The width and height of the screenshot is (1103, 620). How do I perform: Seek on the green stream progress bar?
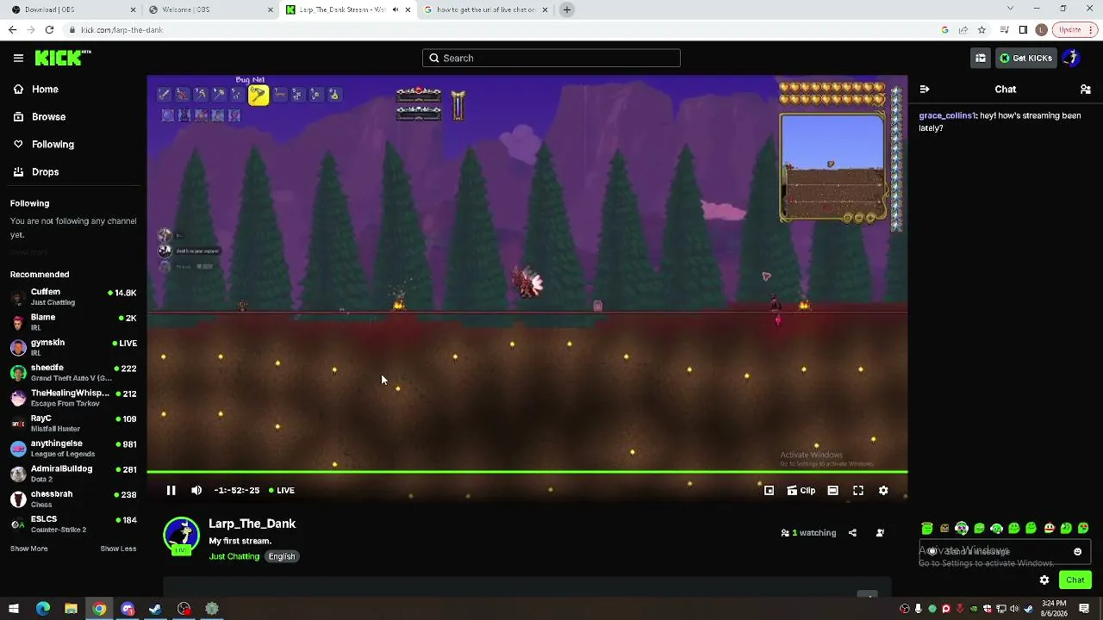(527, 472)
